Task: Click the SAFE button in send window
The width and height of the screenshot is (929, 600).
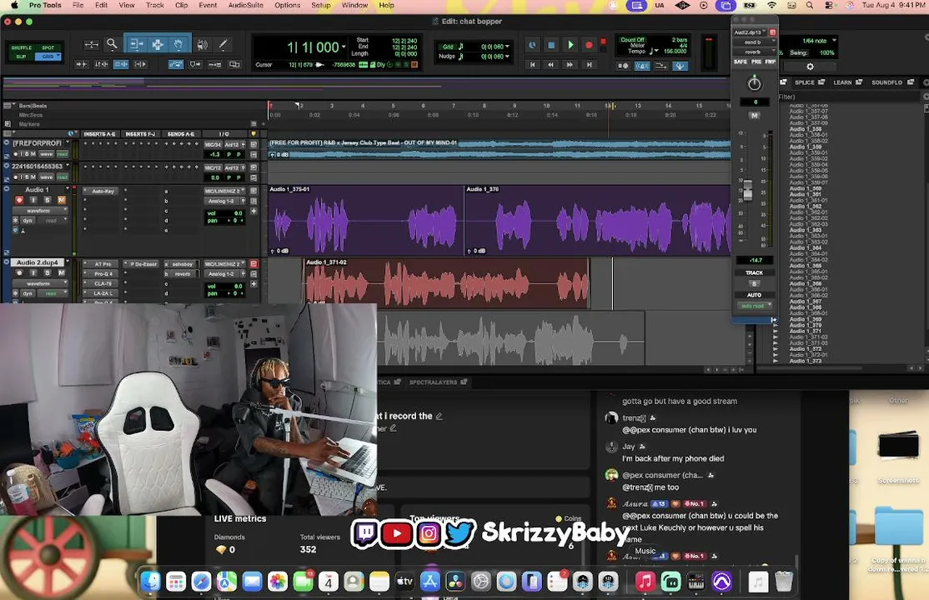Action: (741, 62)
